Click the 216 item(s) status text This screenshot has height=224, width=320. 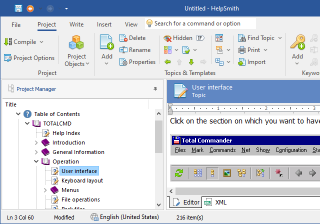[190, 217]
